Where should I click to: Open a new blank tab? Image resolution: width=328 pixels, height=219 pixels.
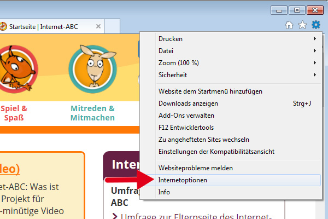tap(112, 26)
